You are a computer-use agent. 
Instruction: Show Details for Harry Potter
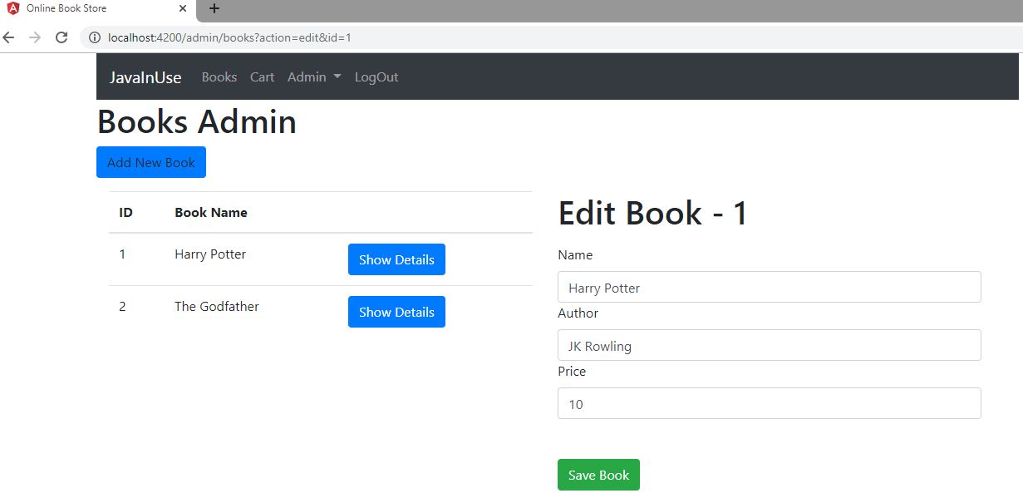tap(396, 259)
